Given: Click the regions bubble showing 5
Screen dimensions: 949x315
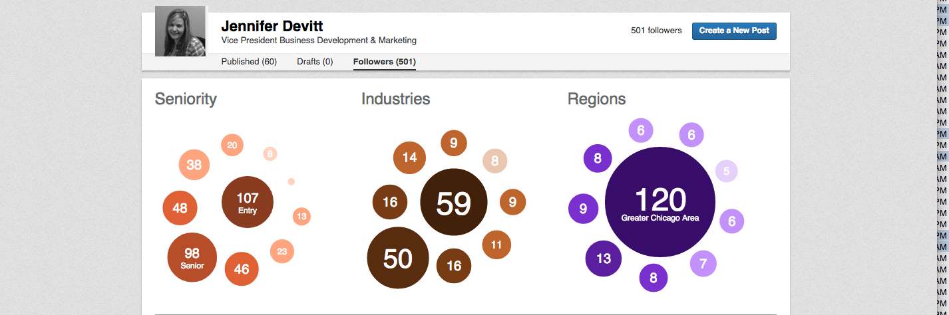Looking at the screenshot, I should tap(726, 171).
